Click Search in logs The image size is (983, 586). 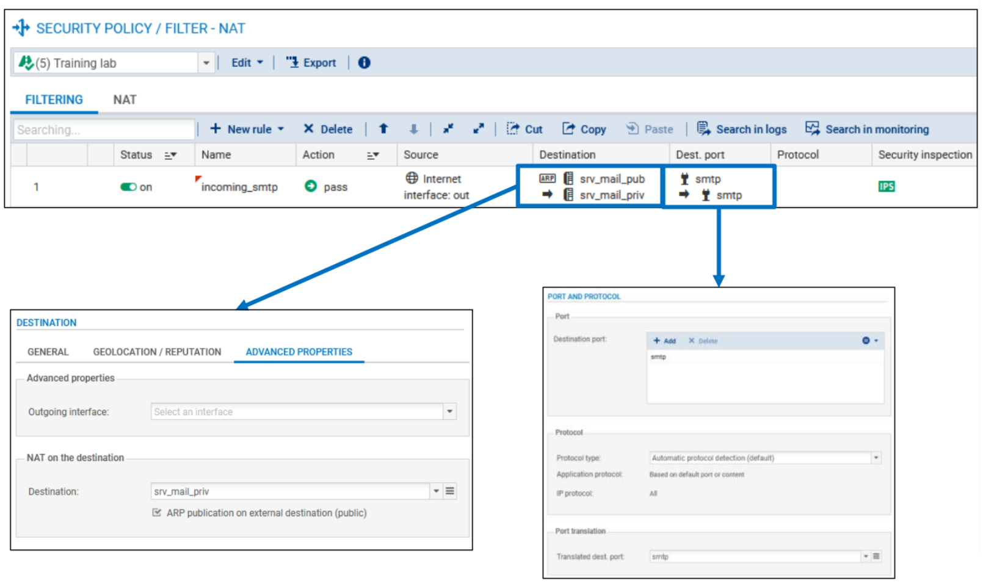click(x=742, y=129)
